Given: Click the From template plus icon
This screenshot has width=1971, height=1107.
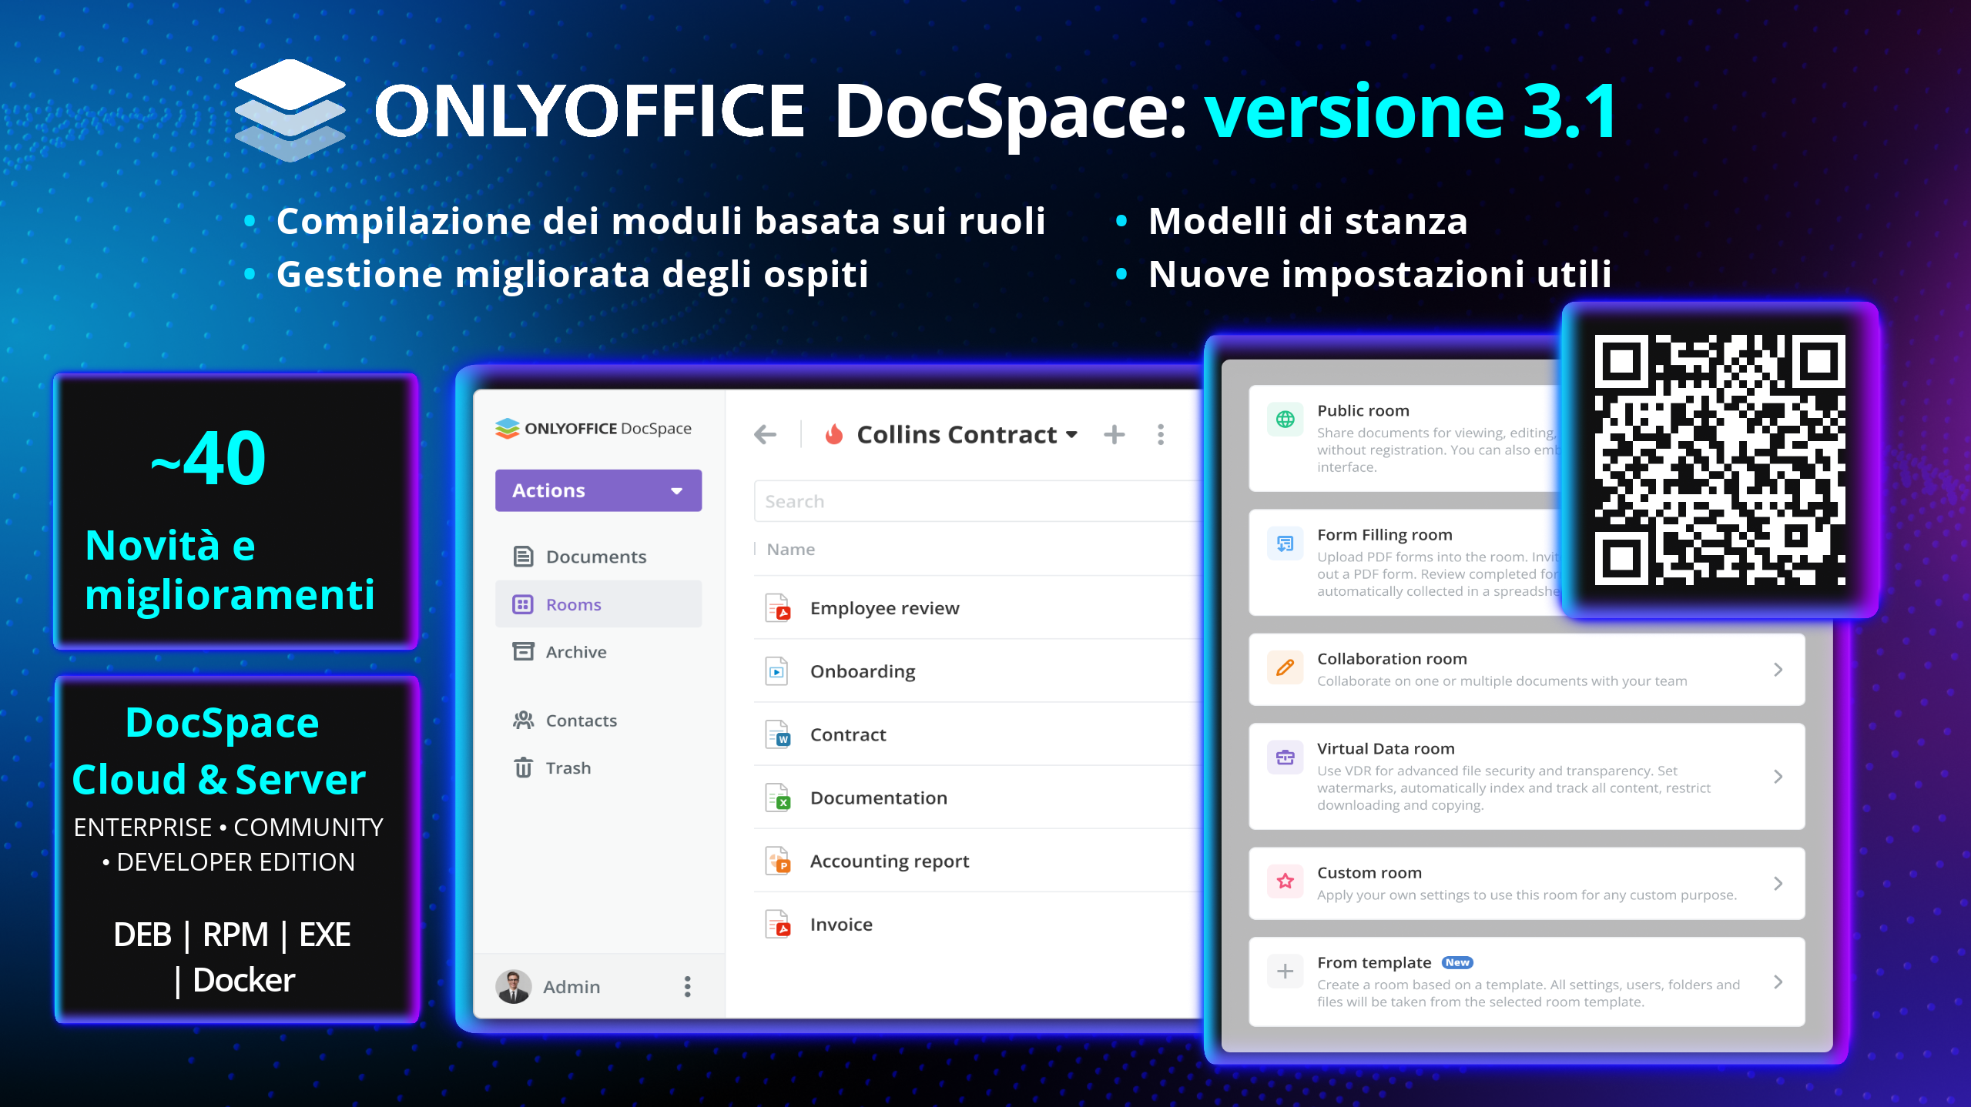Looking at the screenshot, I should coord(1285,972).
